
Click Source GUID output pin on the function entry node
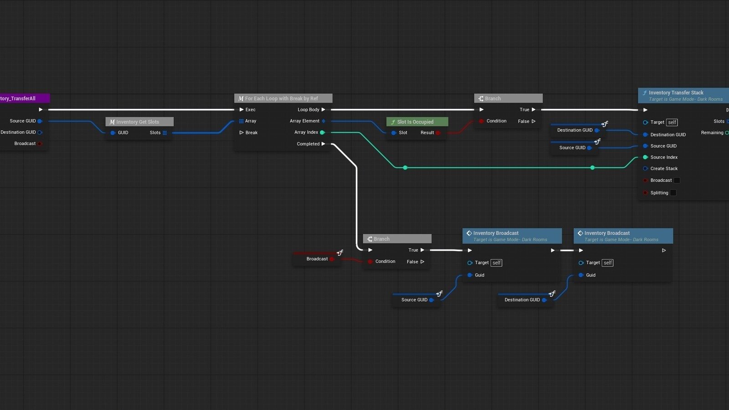40,121
